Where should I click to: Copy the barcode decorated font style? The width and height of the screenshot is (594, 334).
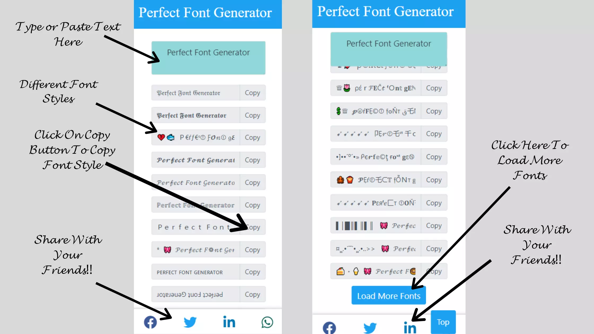(433, 226)
